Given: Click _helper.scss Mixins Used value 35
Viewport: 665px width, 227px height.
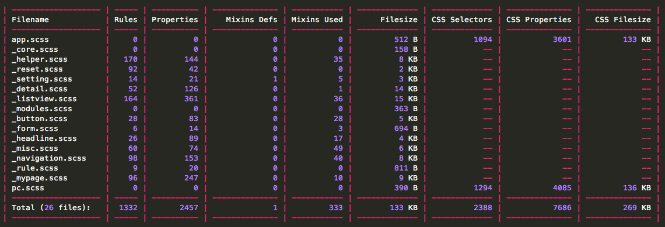Looking at the screenshot, I should click(338, 59).
